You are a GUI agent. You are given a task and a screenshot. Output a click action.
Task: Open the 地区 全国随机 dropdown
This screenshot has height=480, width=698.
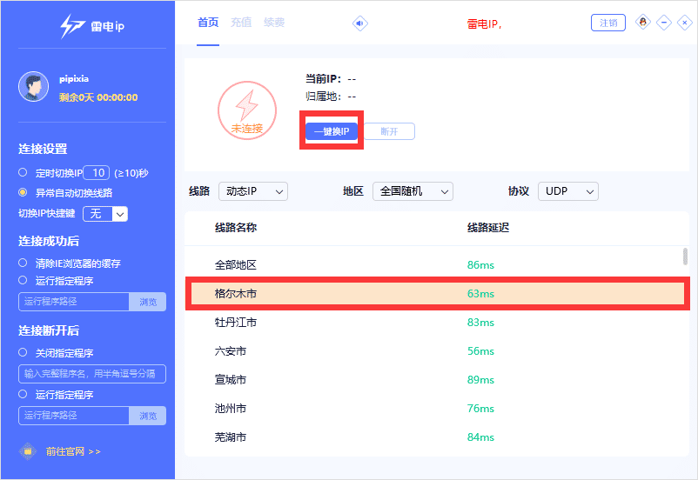tap(413, 191)
